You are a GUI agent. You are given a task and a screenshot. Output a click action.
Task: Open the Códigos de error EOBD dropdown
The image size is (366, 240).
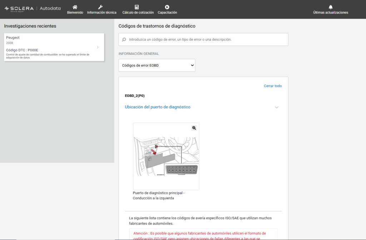pos(157,65)
